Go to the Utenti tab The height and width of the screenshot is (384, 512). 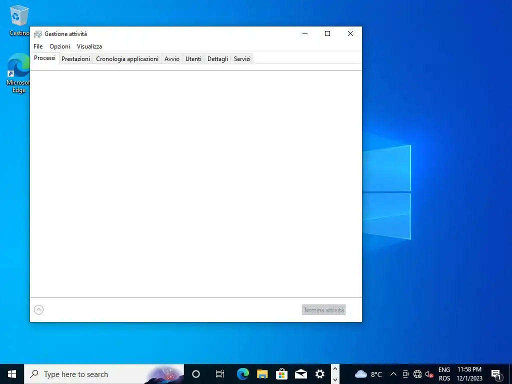(193, 59)
